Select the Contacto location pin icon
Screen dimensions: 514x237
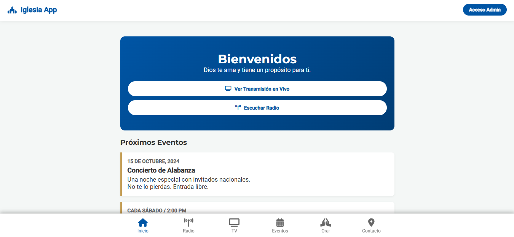point(371,223)
